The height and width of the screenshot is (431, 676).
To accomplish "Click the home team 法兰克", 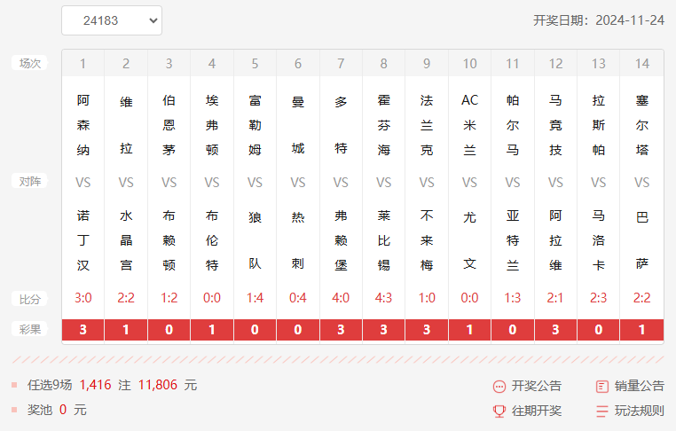I will pyautogui.click(x=427, y=125).
